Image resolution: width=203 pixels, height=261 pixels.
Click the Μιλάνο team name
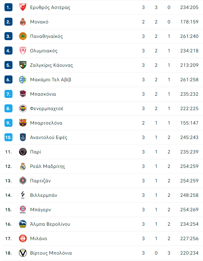38,239
